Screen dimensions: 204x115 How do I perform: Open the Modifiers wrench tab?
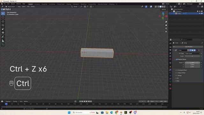pyautogui.click(x=170, y=70)
